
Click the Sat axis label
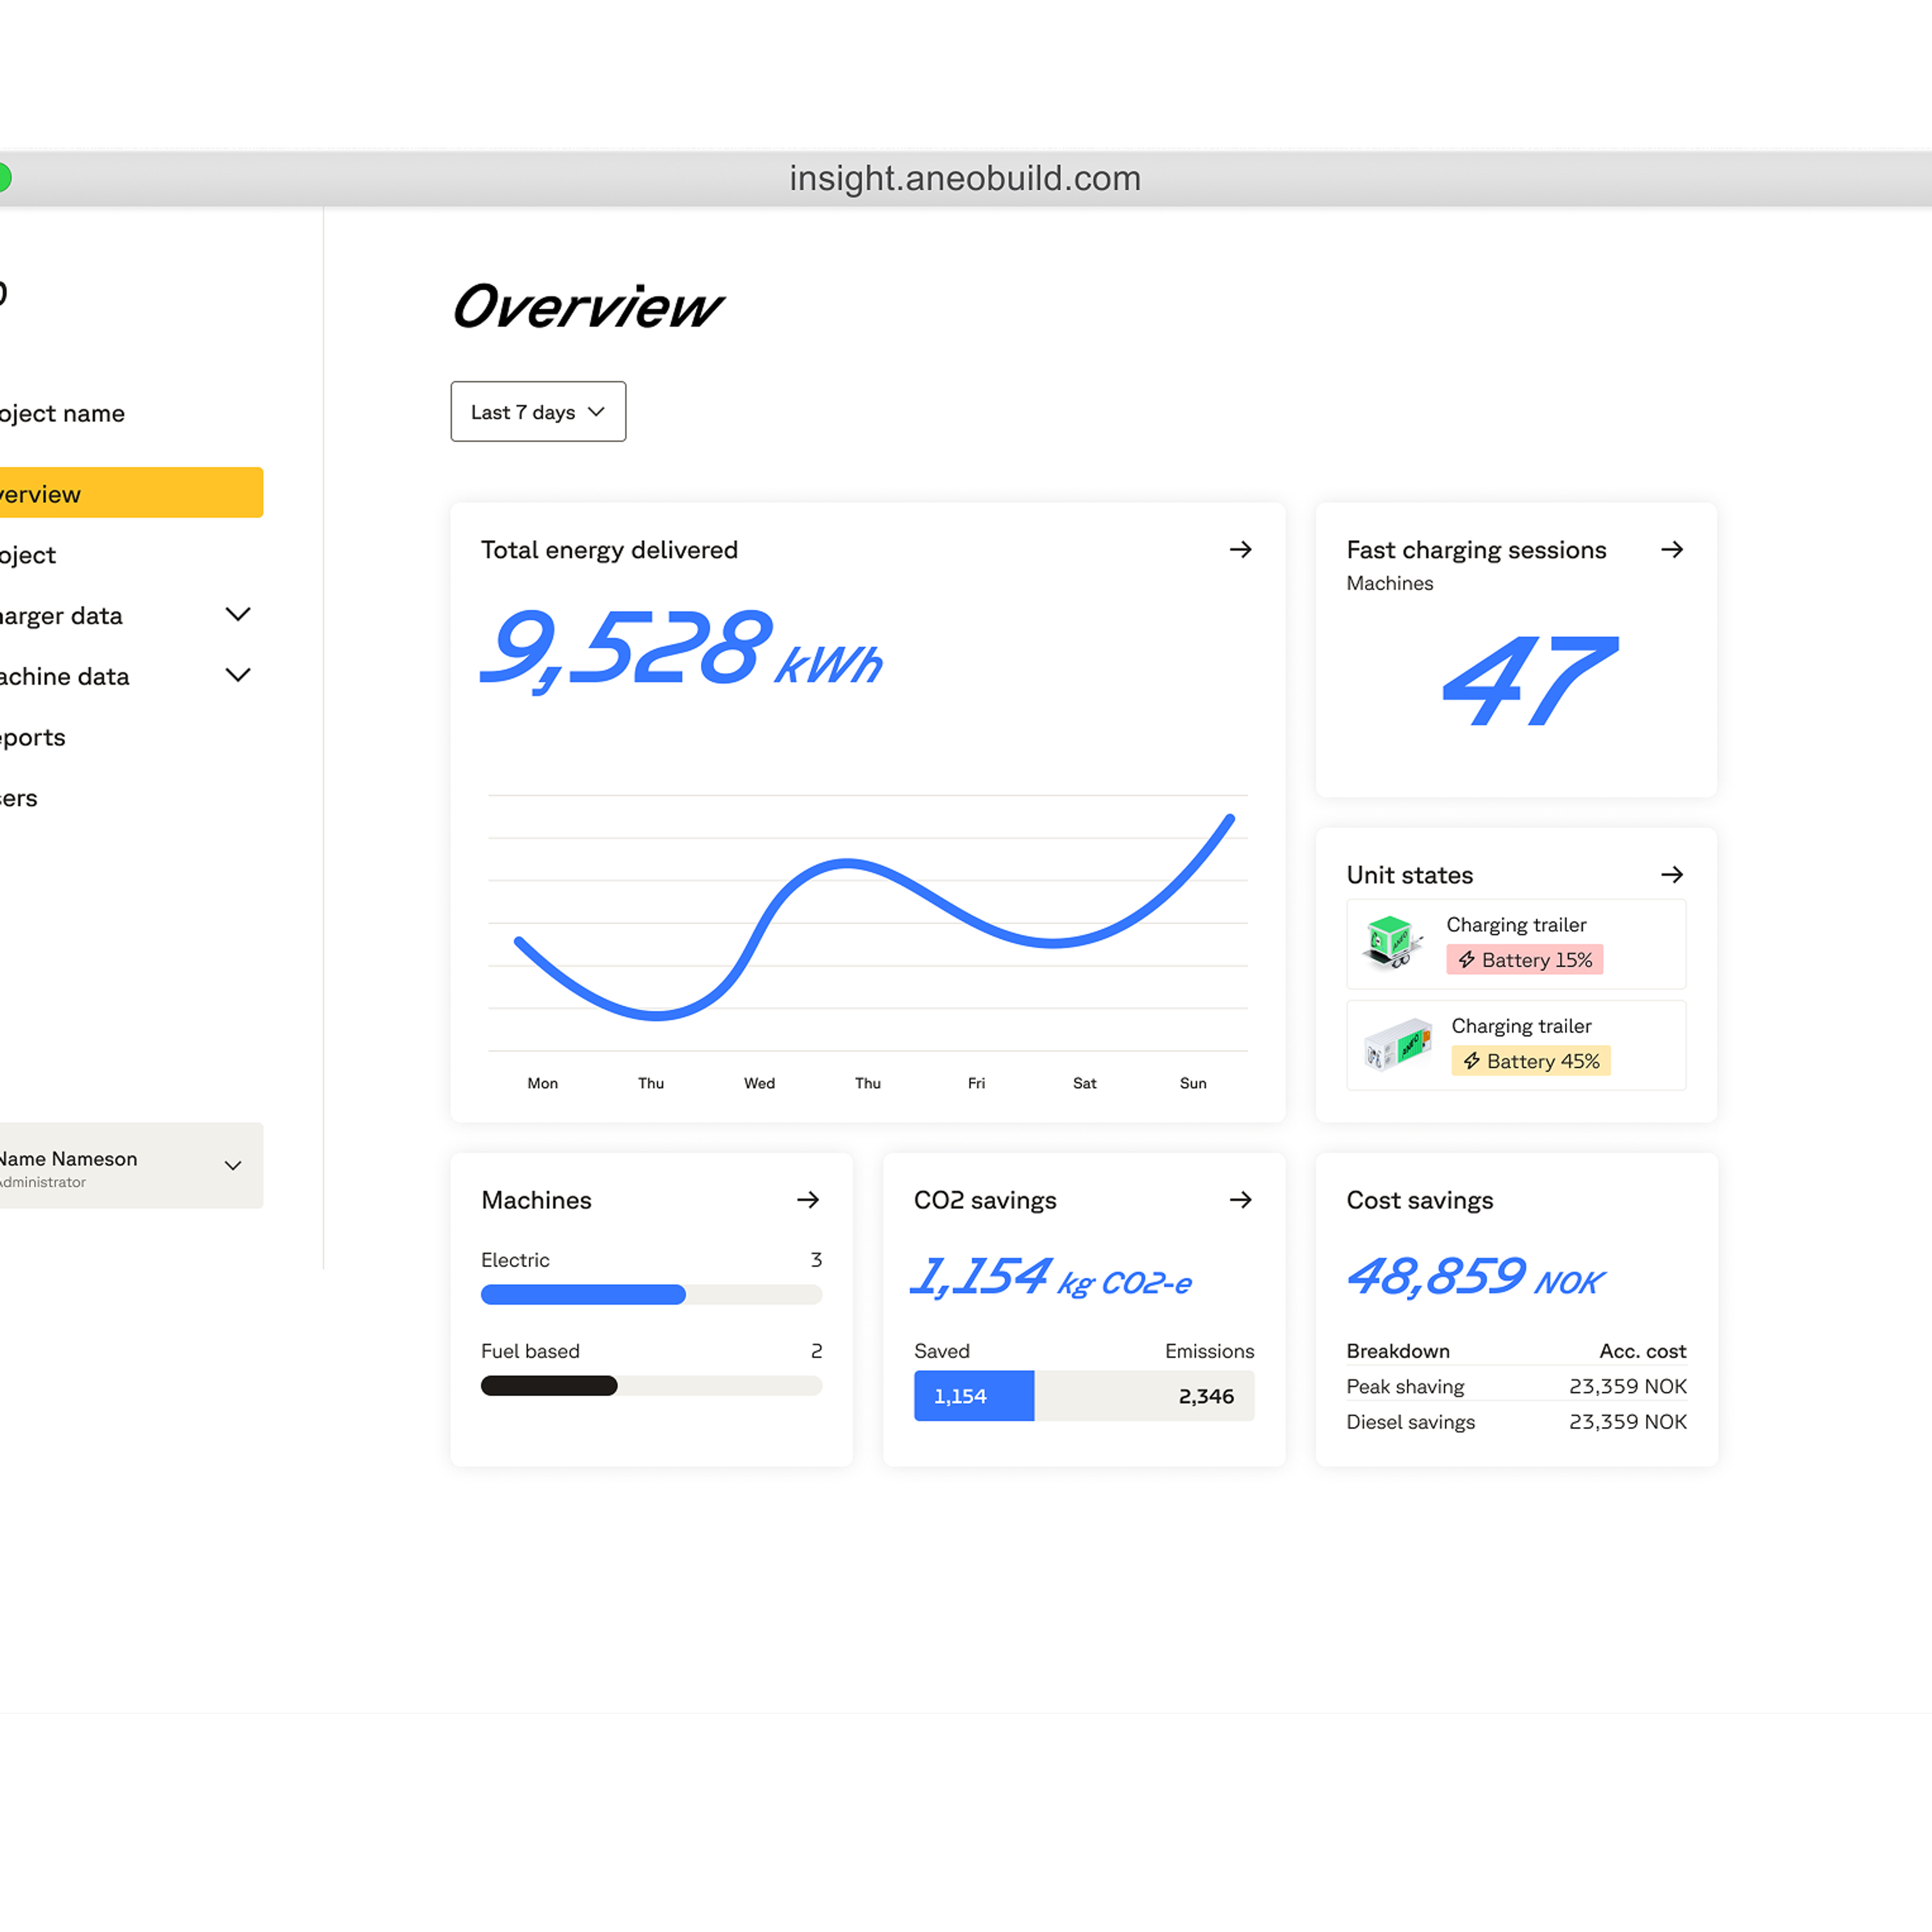coord(1084,1083)
